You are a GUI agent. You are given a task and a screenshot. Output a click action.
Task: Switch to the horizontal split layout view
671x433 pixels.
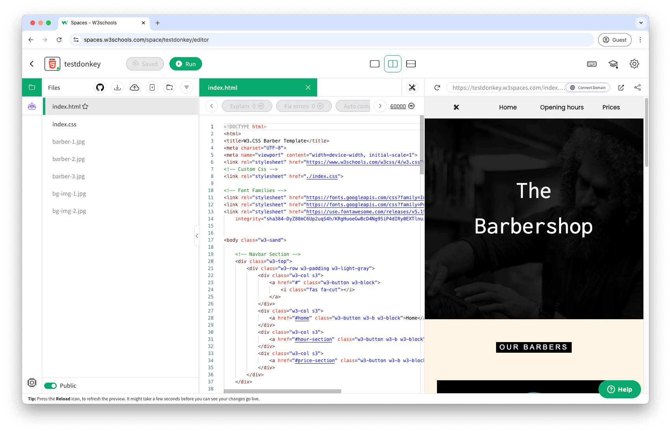(x=411, y=64)
